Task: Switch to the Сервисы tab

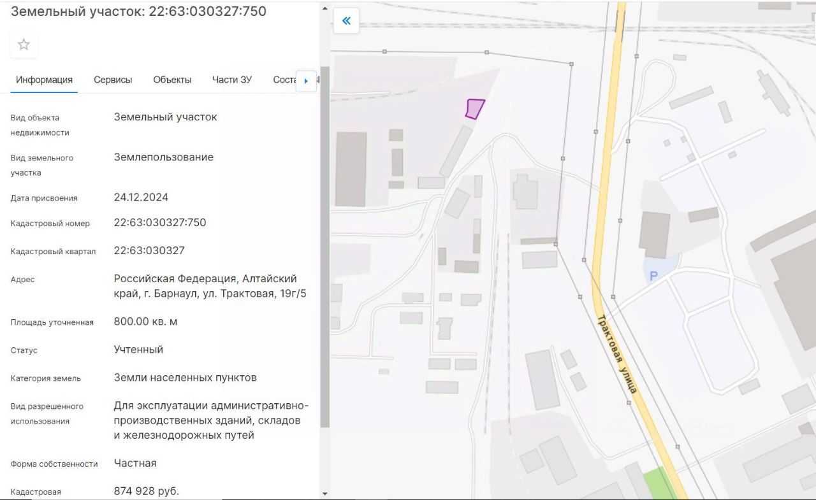Action: [113, 80]
